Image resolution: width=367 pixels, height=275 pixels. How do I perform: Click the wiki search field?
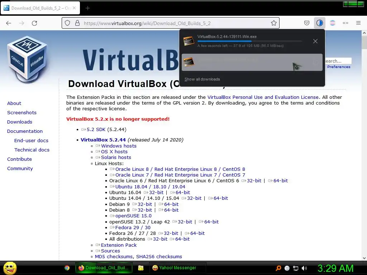click(338, 61)
